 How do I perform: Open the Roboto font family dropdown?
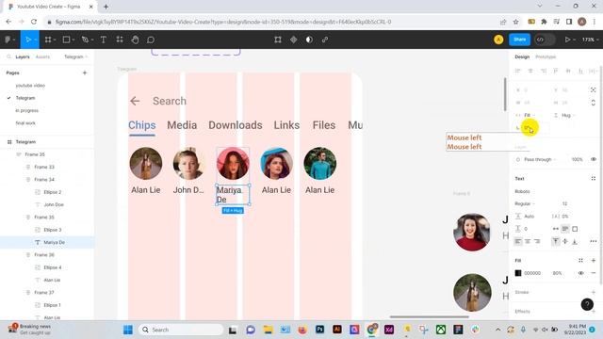(522, 191)
